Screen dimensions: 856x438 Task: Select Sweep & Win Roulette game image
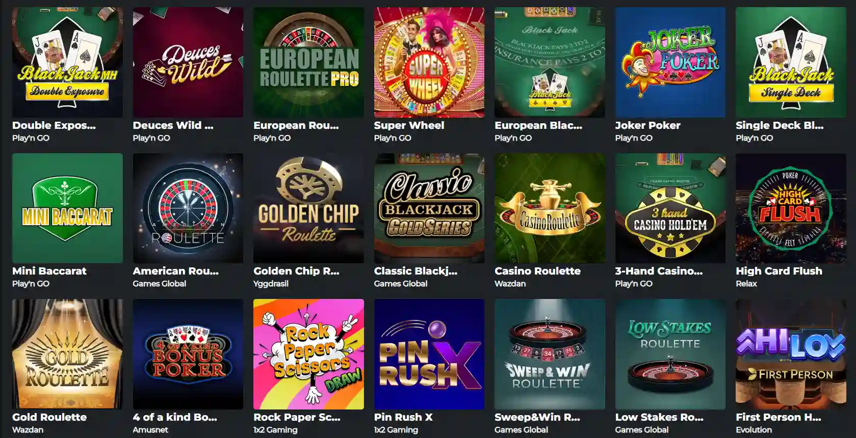550,354
